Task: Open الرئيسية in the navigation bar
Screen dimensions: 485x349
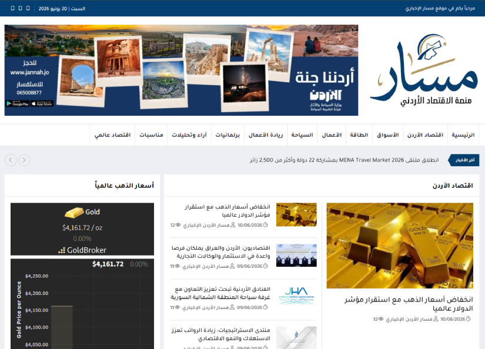Action: coord(463,135)
